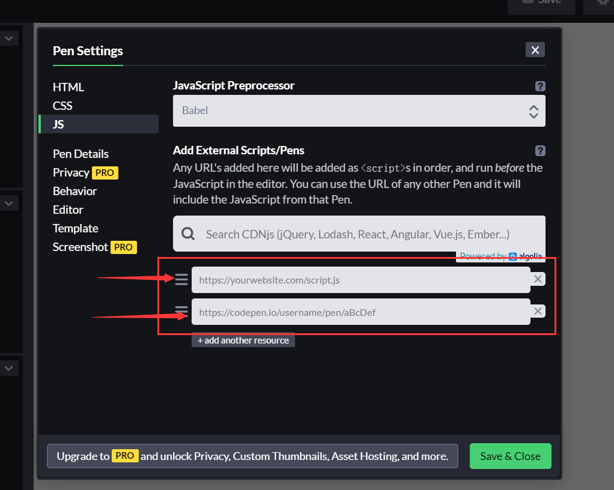The width and height of the screenshot is (614, 490).
Task: Click the Upgrade to PRO banner
Action: tap(252, 456)
